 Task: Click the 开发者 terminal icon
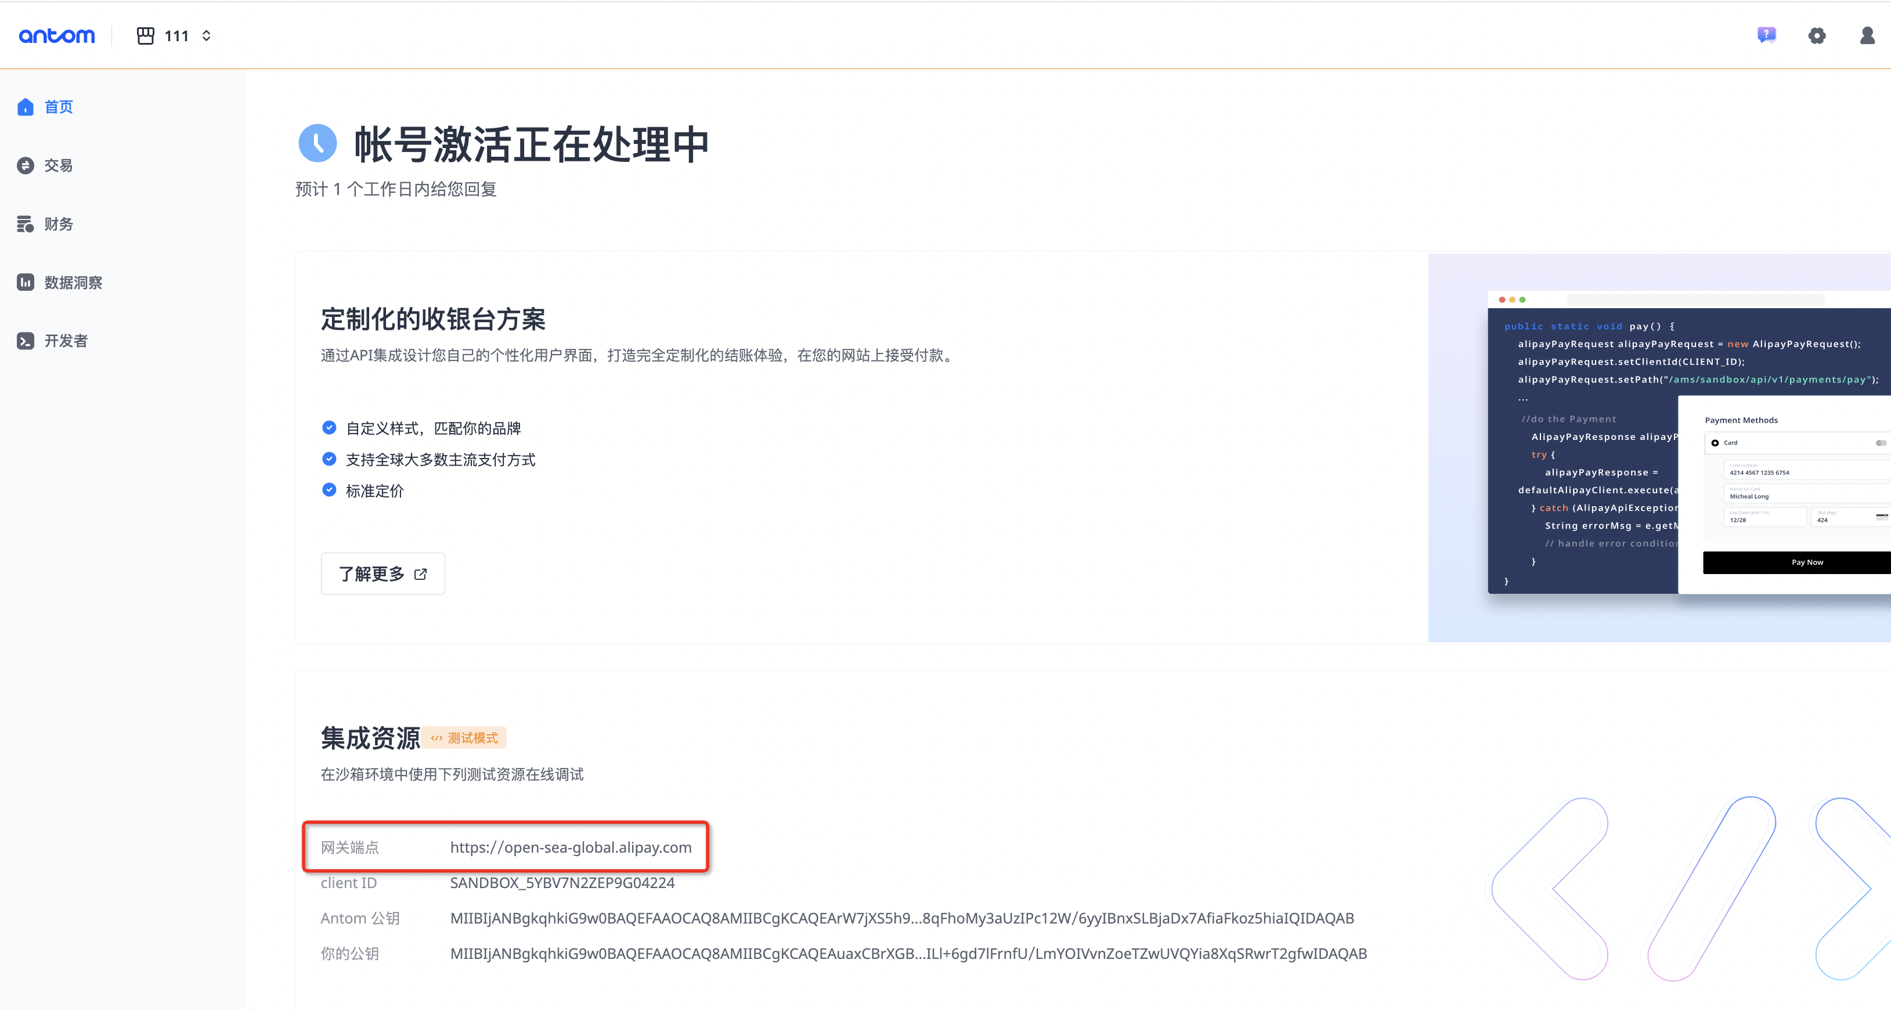(26, 341)
